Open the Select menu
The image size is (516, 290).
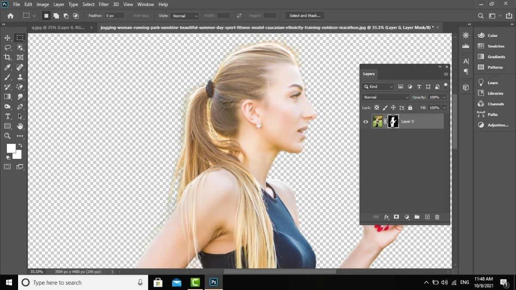point(89,4)
